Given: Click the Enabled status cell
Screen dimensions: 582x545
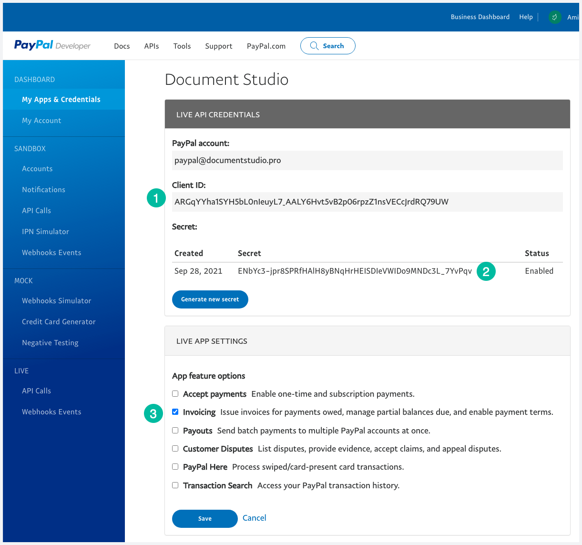Looking at the screenshot, I should [x=539, y=271].
